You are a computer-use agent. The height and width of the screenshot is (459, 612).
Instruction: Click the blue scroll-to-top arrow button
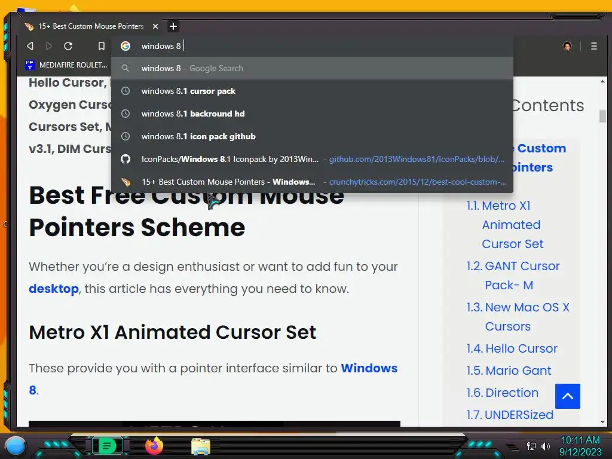click(x=568, y=396)
